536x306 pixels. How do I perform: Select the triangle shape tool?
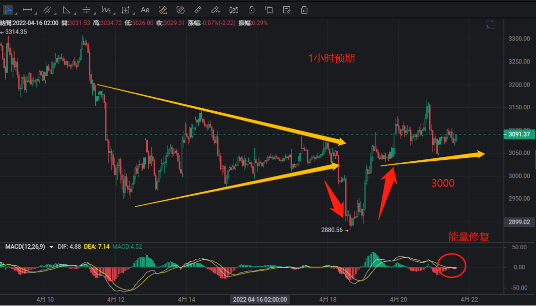click(x=67, y=10)
